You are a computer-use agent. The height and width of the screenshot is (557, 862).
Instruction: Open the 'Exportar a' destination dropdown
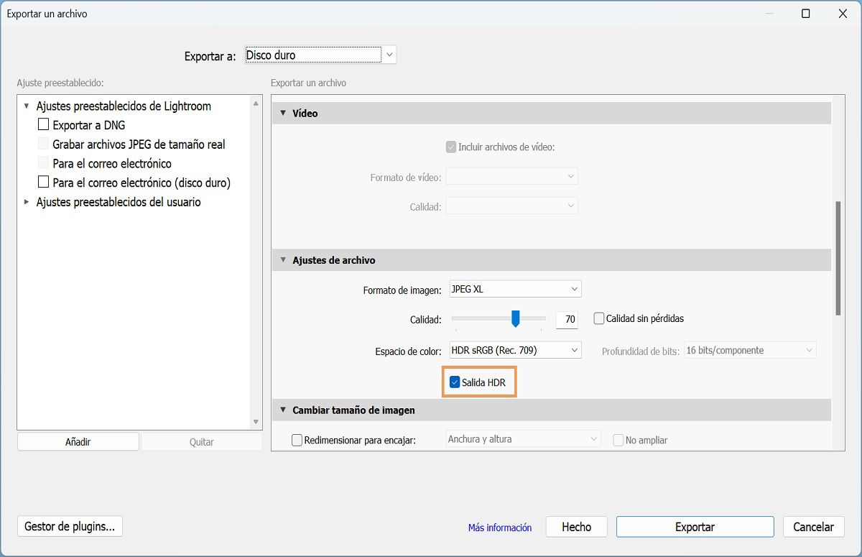click(x=389, y=55)
